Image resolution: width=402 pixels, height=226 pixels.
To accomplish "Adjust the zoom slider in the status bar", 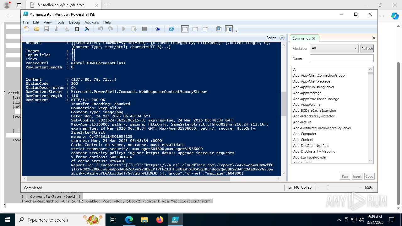I will click(328, 187).
